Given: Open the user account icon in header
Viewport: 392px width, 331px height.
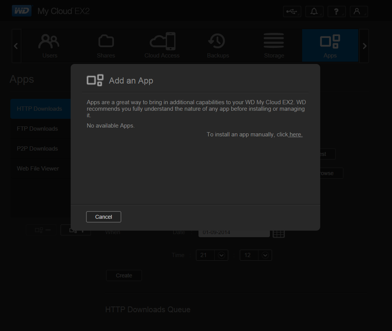Looking at the screenshot, I should point(359,11).
